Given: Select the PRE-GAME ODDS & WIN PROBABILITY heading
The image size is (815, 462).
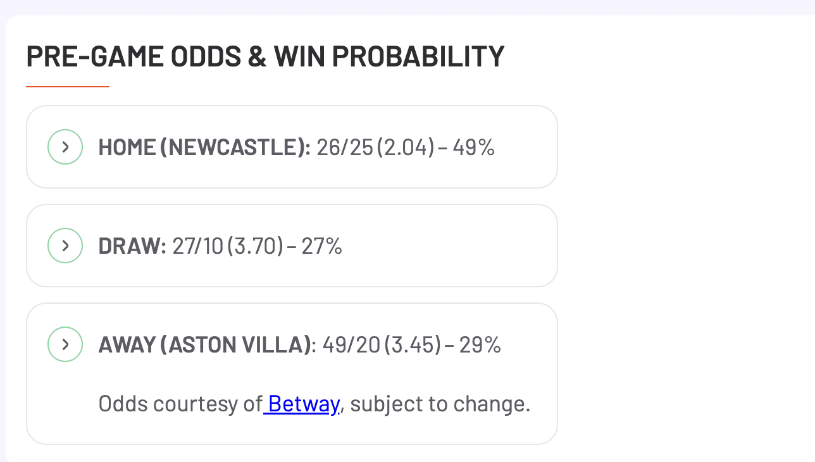Looking at the screenshot, I should click(265, 56).
